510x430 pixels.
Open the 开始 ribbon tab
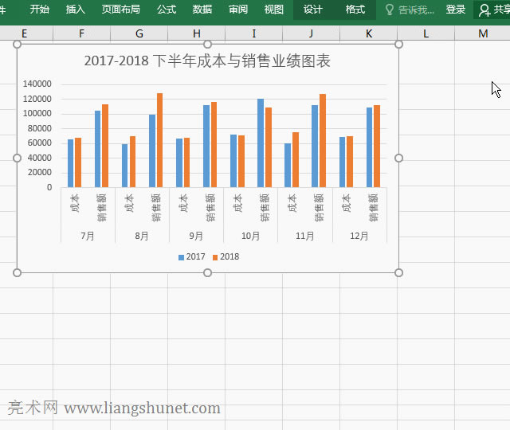tap(39, 10)
